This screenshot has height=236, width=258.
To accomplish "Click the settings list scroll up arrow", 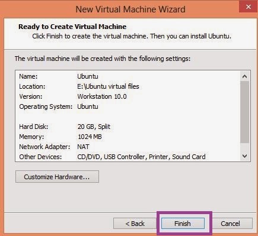I will [x=244, y=76].
